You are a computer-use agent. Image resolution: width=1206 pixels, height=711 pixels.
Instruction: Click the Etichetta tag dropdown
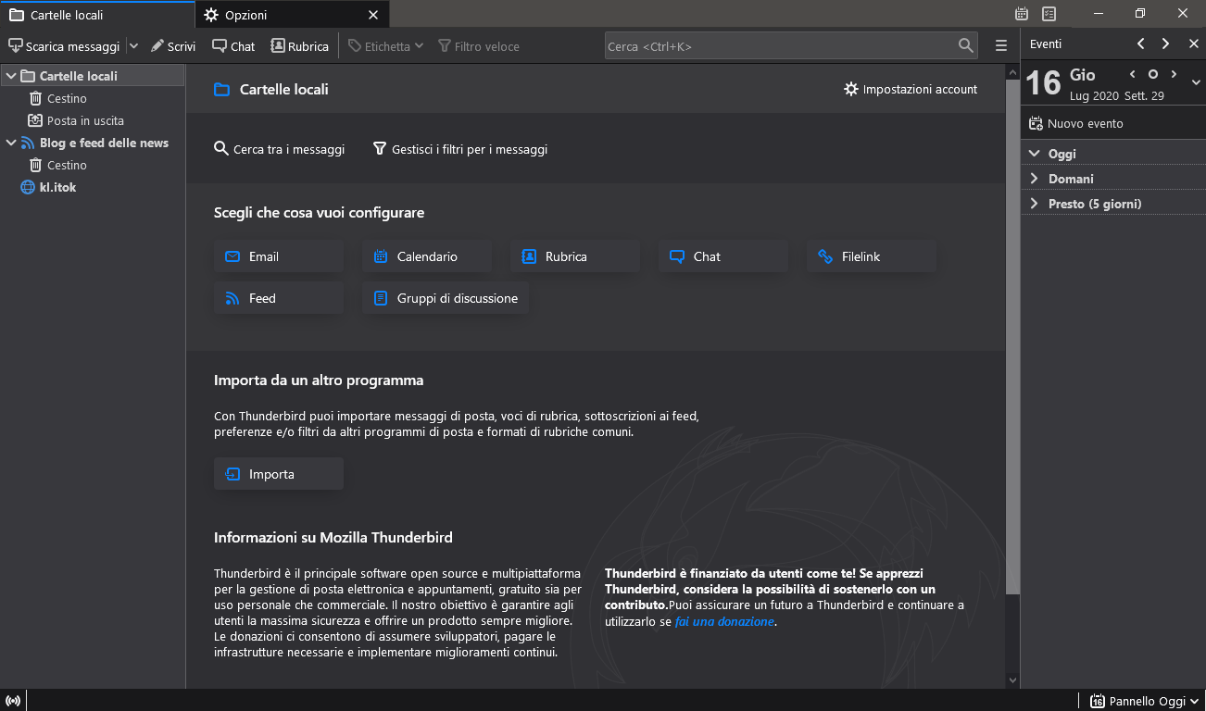pos(386,46)
